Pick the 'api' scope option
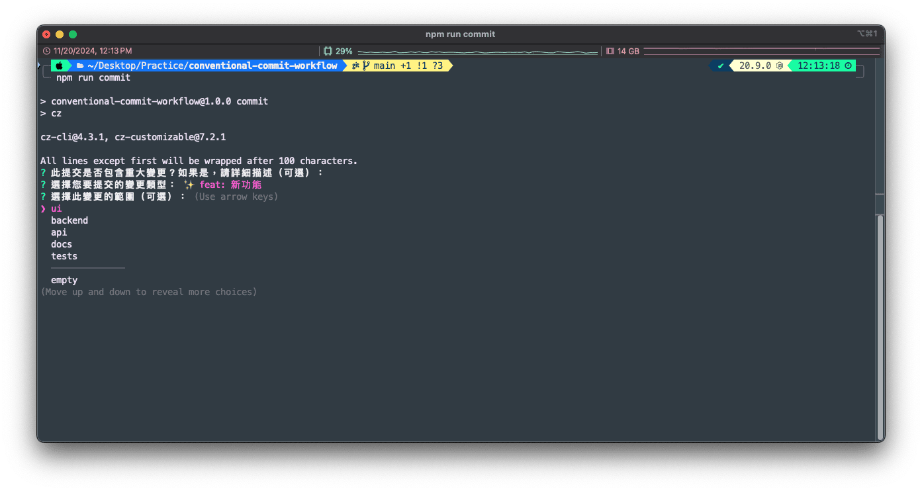922x491 pixels. coord(59,232)
